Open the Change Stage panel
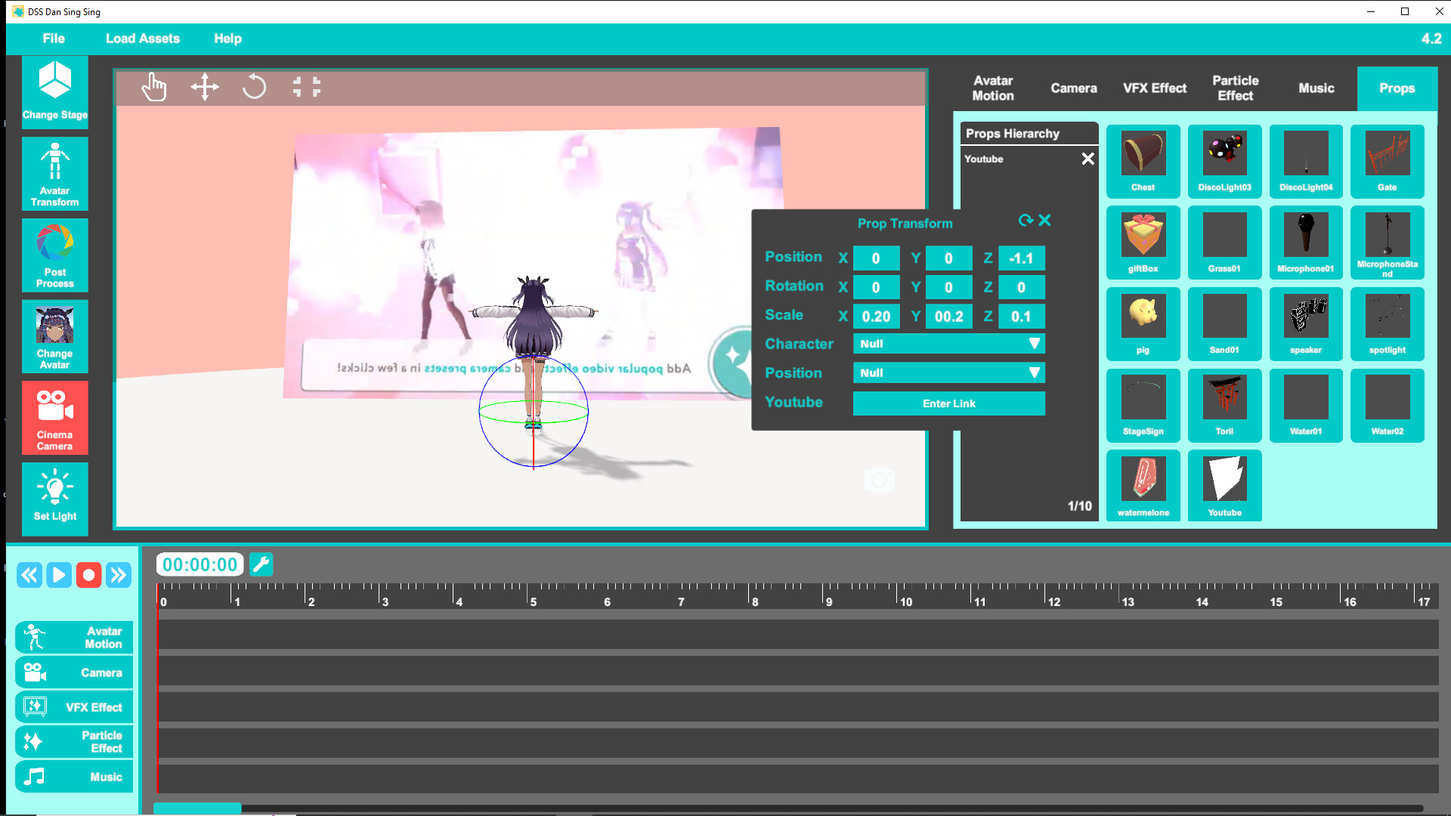Viewport: 1451px width, 816px height. pyautogui.click(x=54, y=92)
